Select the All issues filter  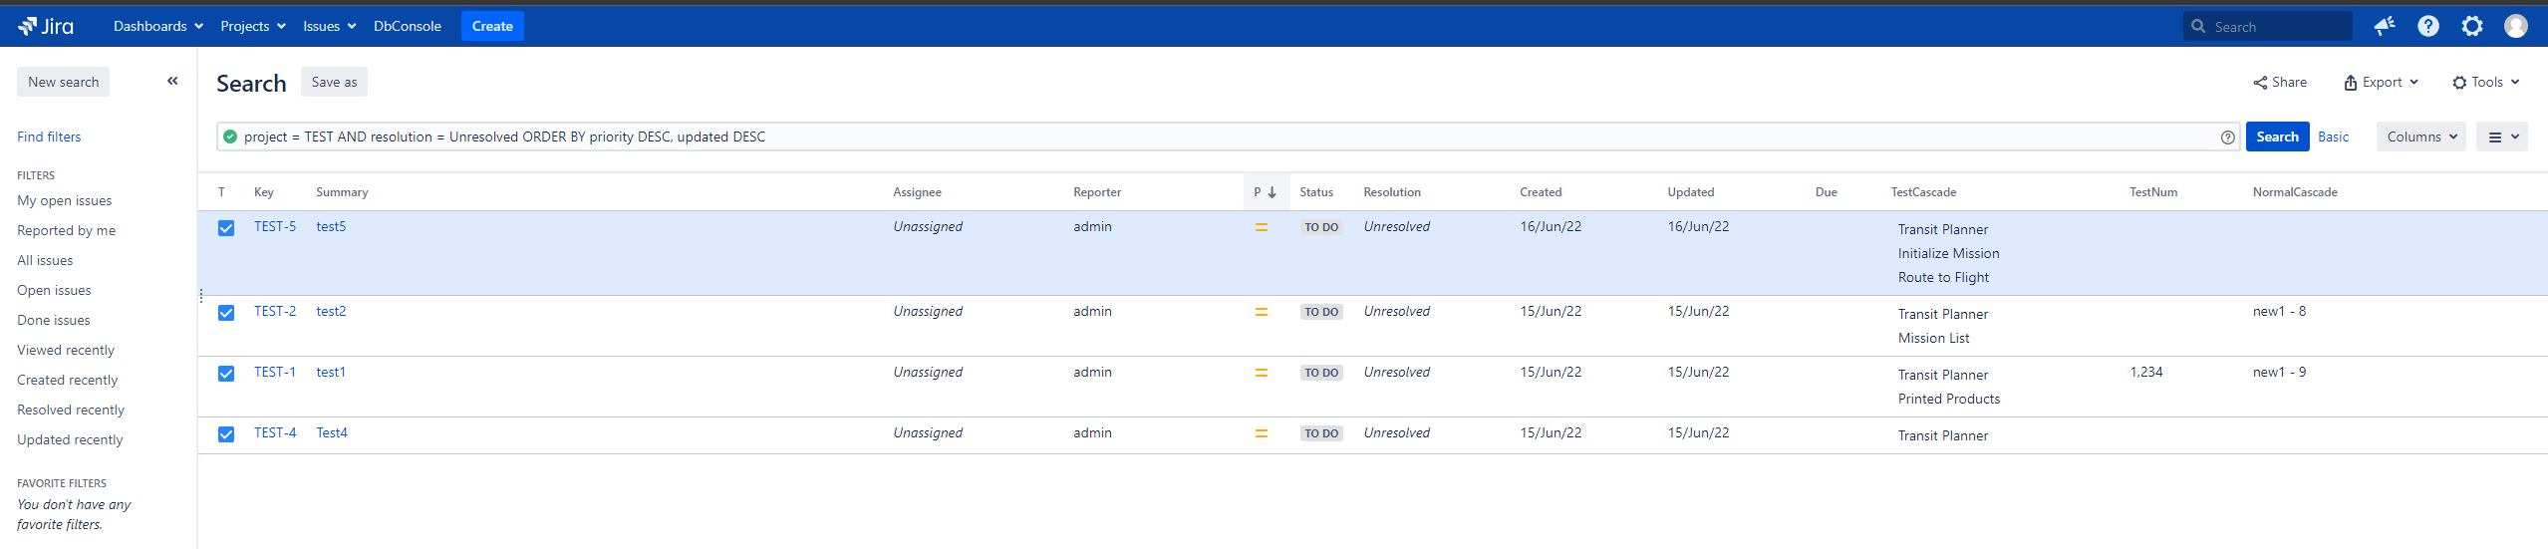tap(45, 260)
